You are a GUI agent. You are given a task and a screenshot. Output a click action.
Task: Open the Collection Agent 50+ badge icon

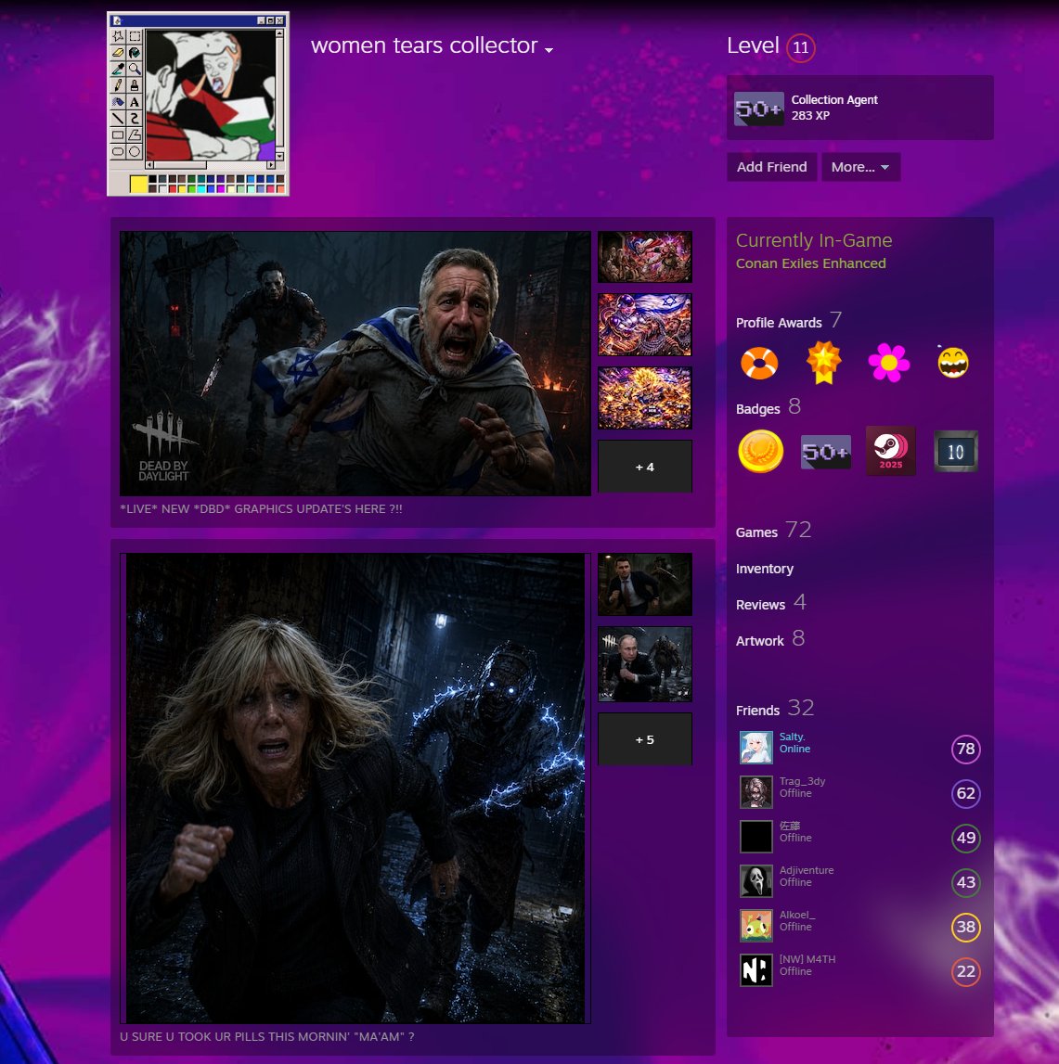pos(759,109)
